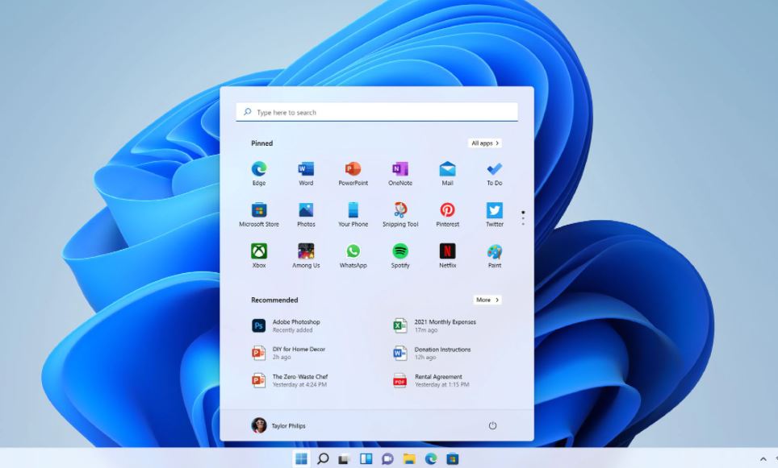This screenshot has height=468, width=778.
Task: Open Microsoft Store on taskbar
Action: coord(452,458)
